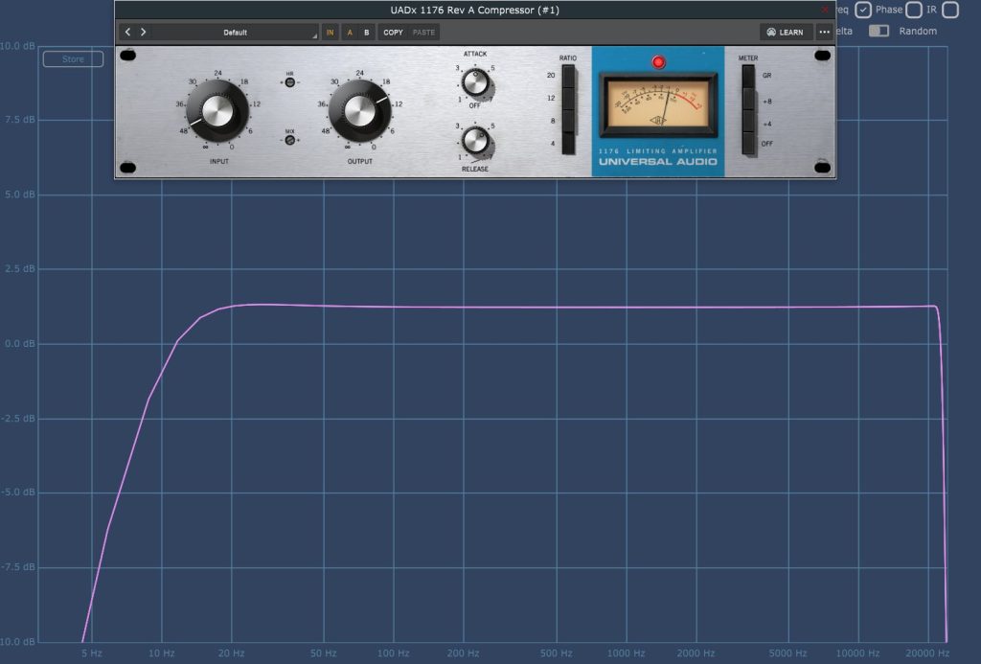Click the HR headroom trim screw
This screenshot has height=664, width=981.
coord(289,82)
